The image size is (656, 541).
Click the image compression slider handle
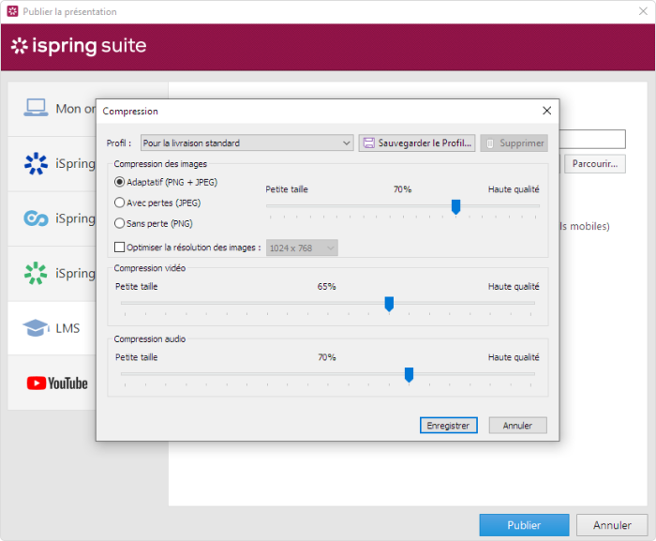[x=455, y=207]
